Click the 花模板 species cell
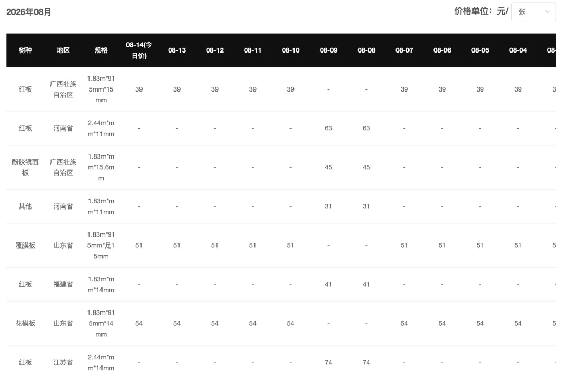Screen dimensions: 562x379 click(x=25, y=323)
